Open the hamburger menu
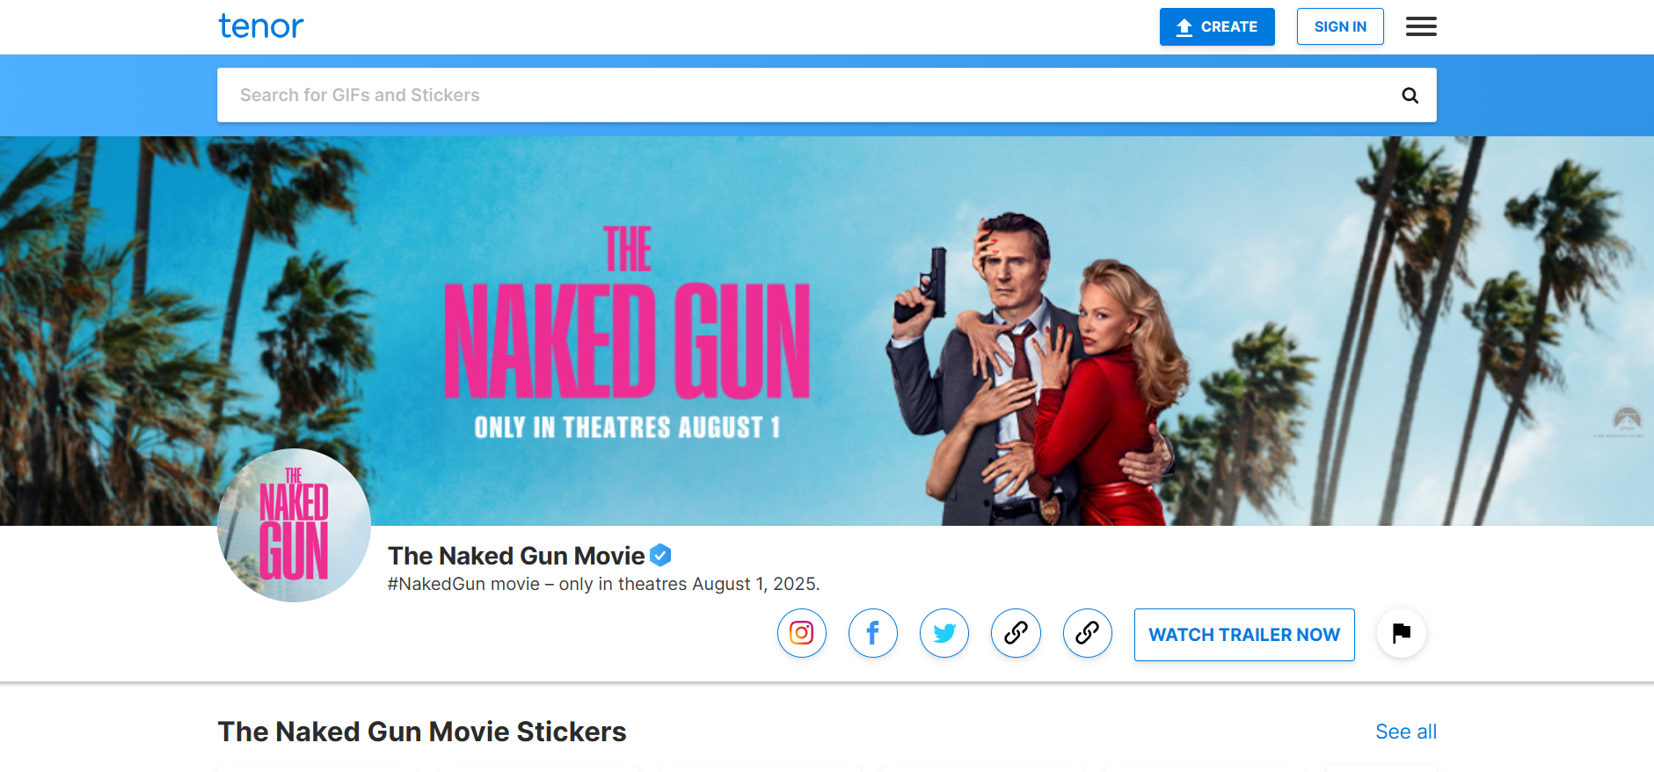1654x772 pixels. pos(1420,26)
